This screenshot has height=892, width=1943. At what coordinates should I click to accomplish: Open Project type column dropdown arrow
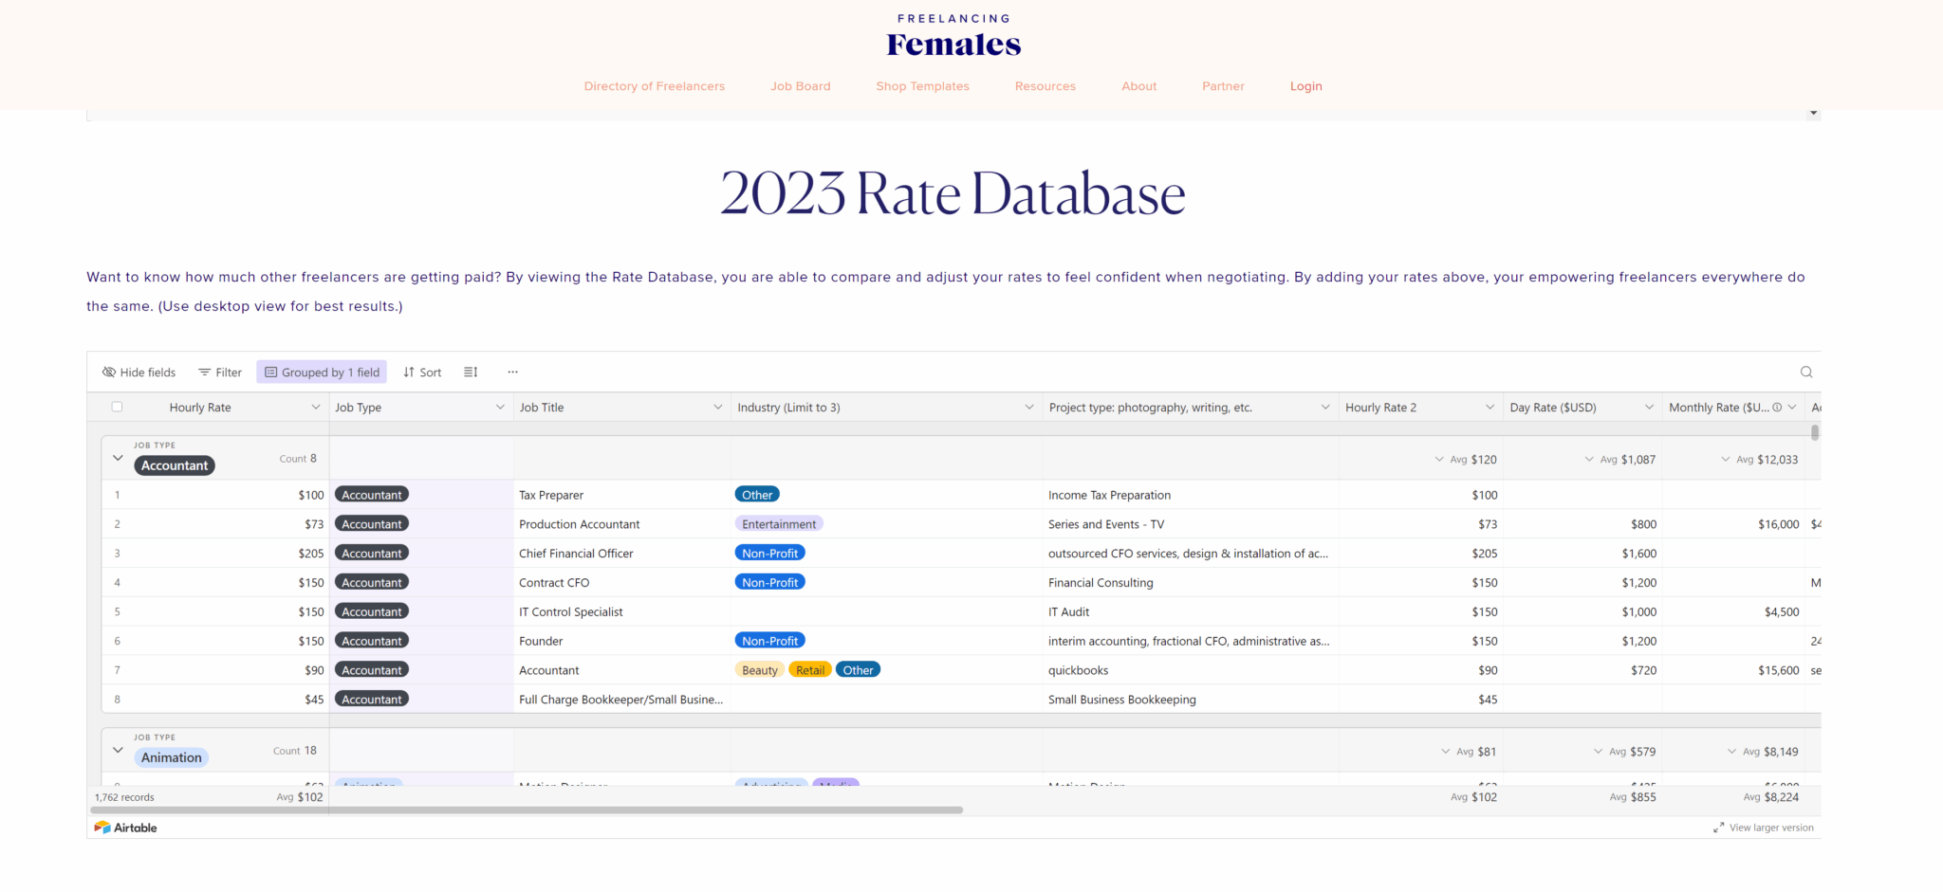tap(1325, 408)
